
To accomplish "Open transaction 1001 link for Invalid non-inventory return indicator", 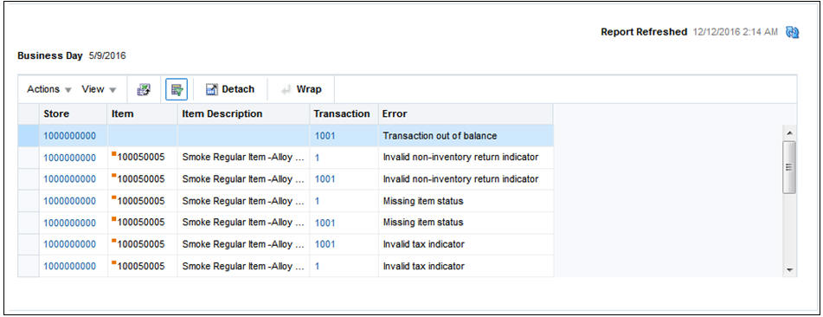I will click(x=325, y=178).
